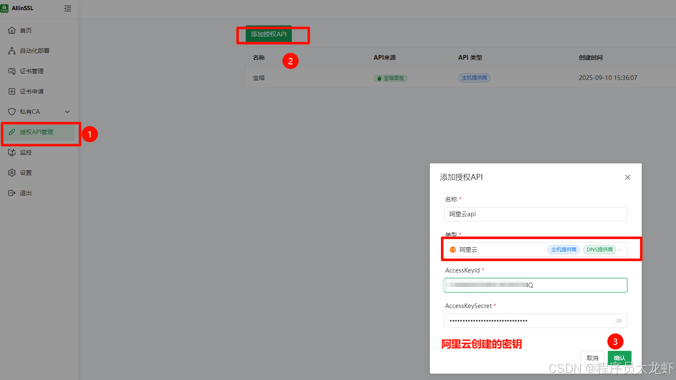Click the 取消 button in the dialog
Screen dimensions: 676x380
pos(593,358)
